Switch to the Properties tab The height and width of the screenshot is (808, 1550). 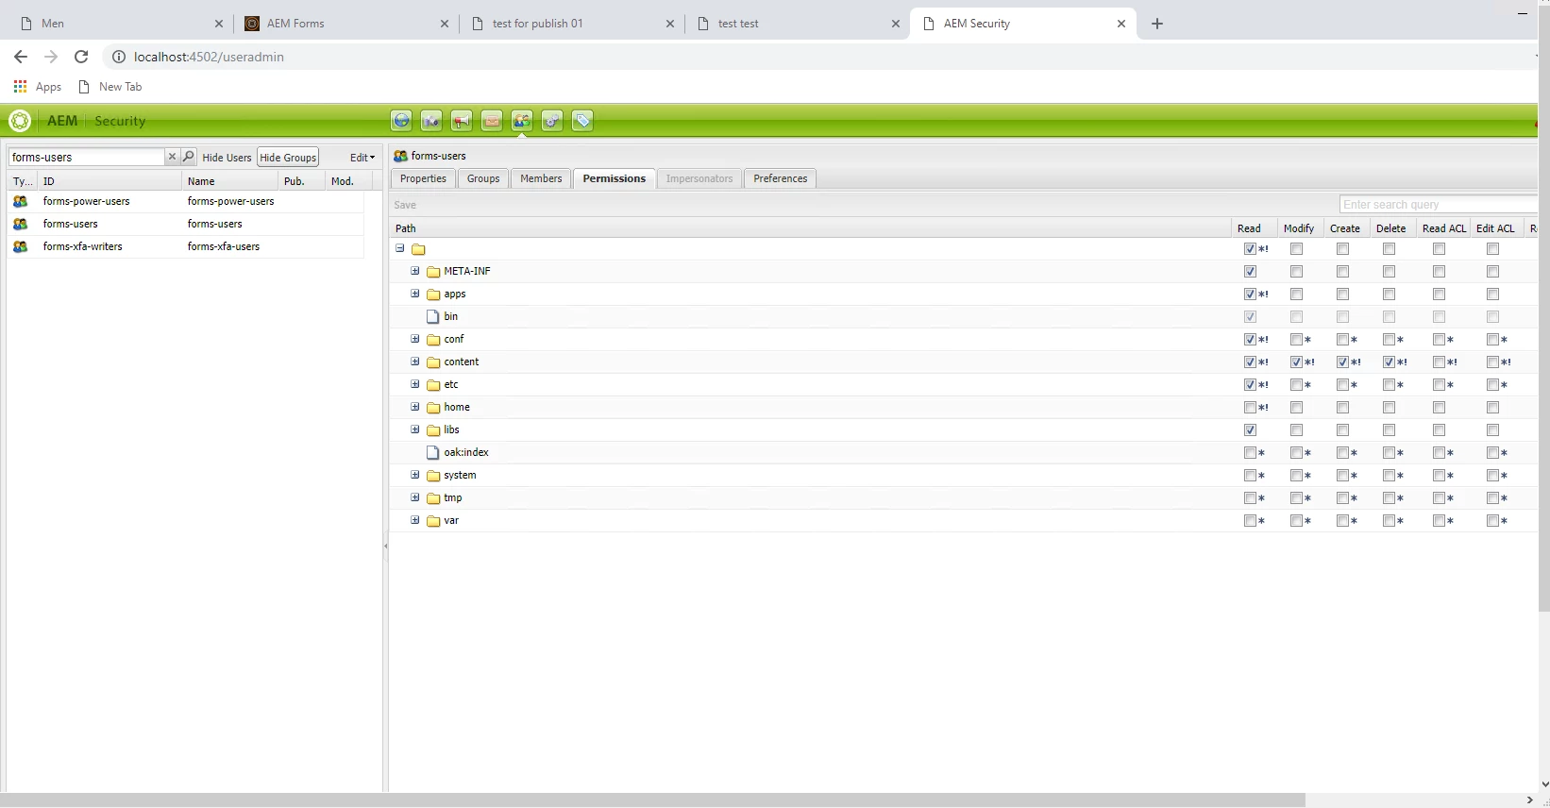point(423,178)
